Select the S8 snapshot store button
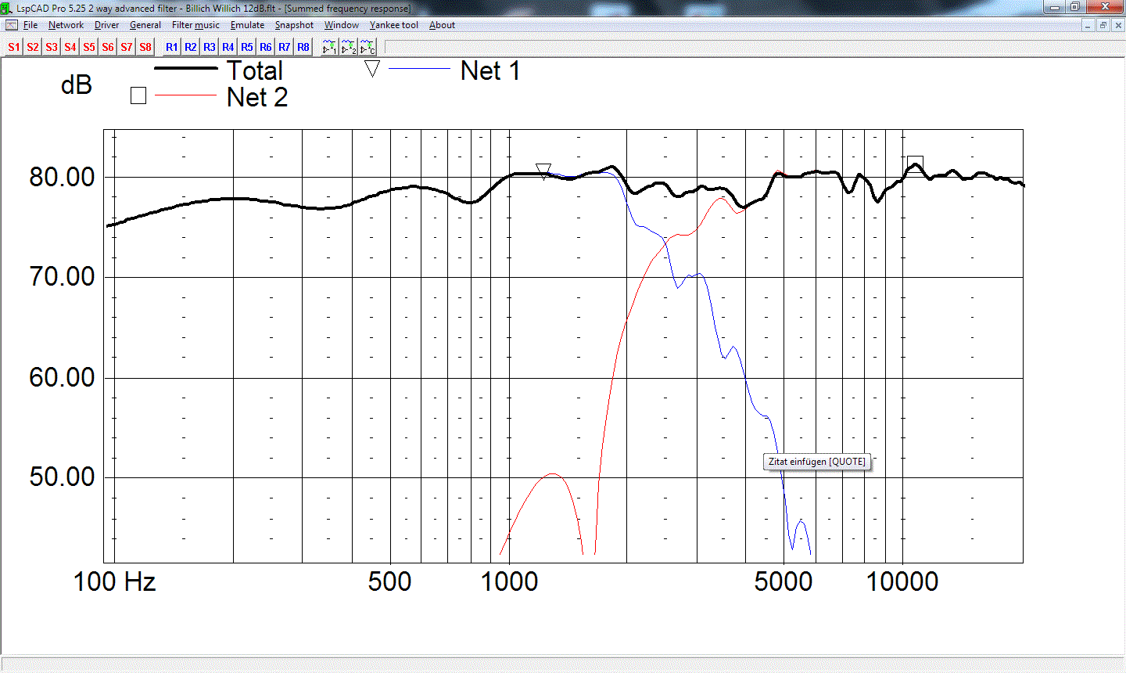The image size is (1126, 673). (145, 47)
